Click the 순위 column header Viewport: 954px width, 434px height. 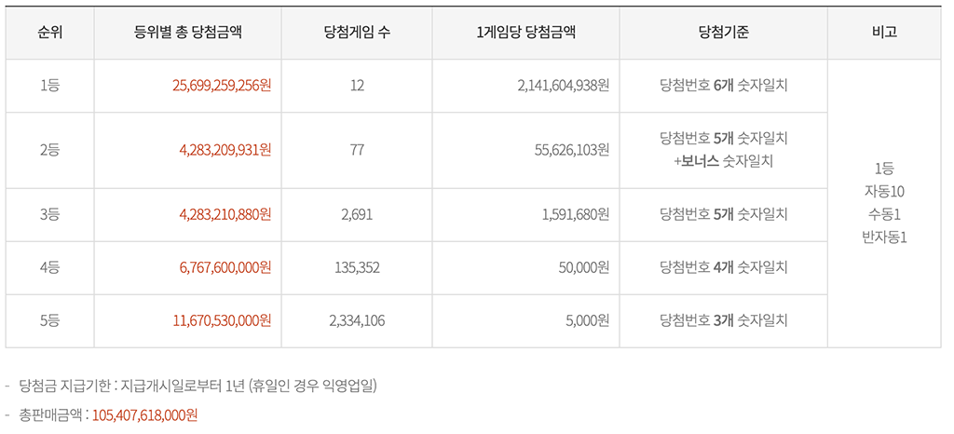pyautogui.click(x=49, y=33)
